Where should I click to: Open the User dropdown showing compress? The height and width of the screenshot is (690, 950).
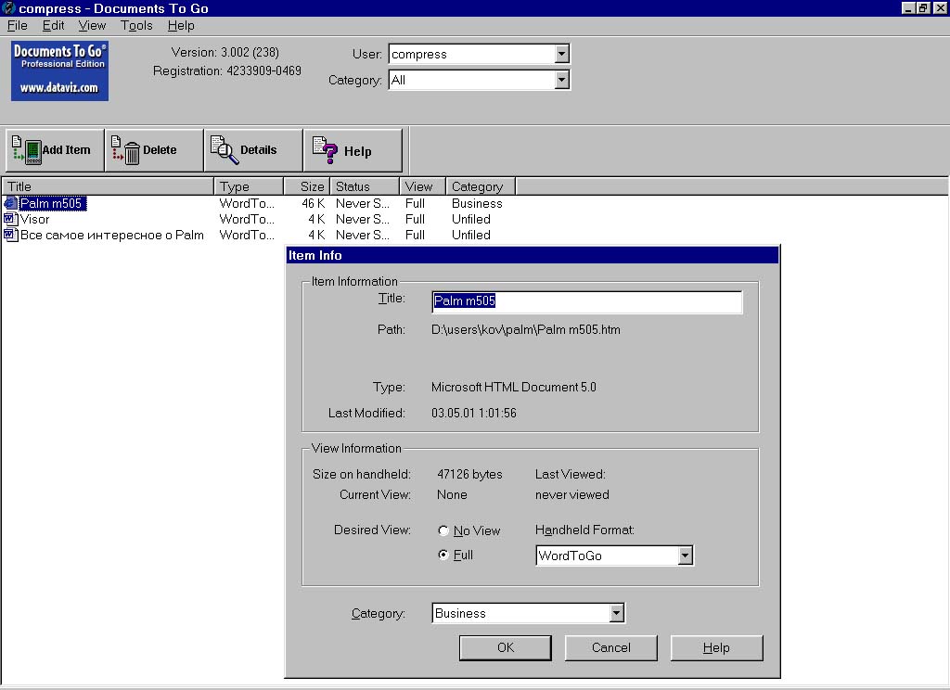561,54
